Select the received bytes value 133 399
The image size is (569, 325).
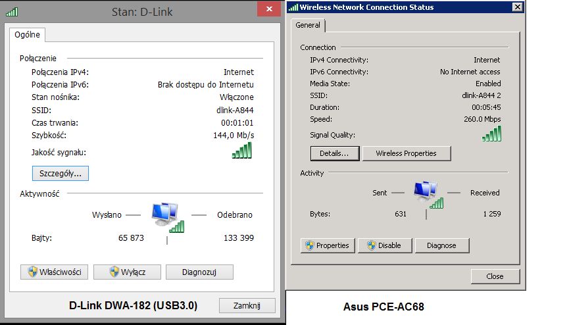tap(239, 238)
